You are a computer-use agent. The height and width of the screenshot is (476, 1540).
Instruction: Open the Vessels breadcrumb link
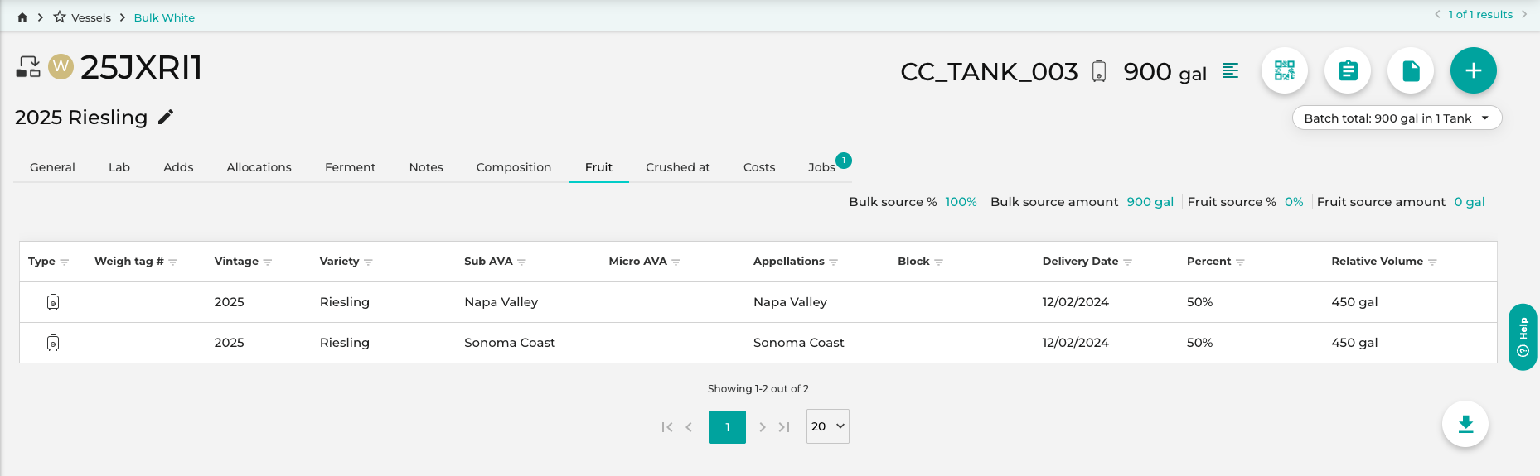point(91,17)
